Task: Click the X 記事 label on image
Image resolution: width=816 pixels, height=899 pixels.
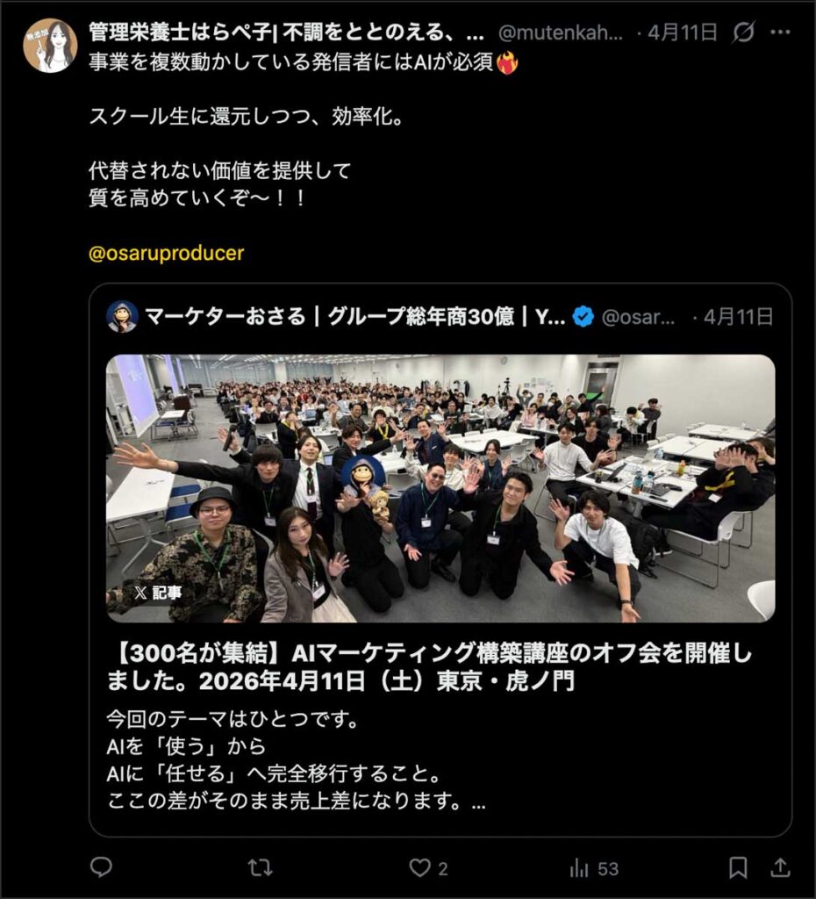Action: 159,593
